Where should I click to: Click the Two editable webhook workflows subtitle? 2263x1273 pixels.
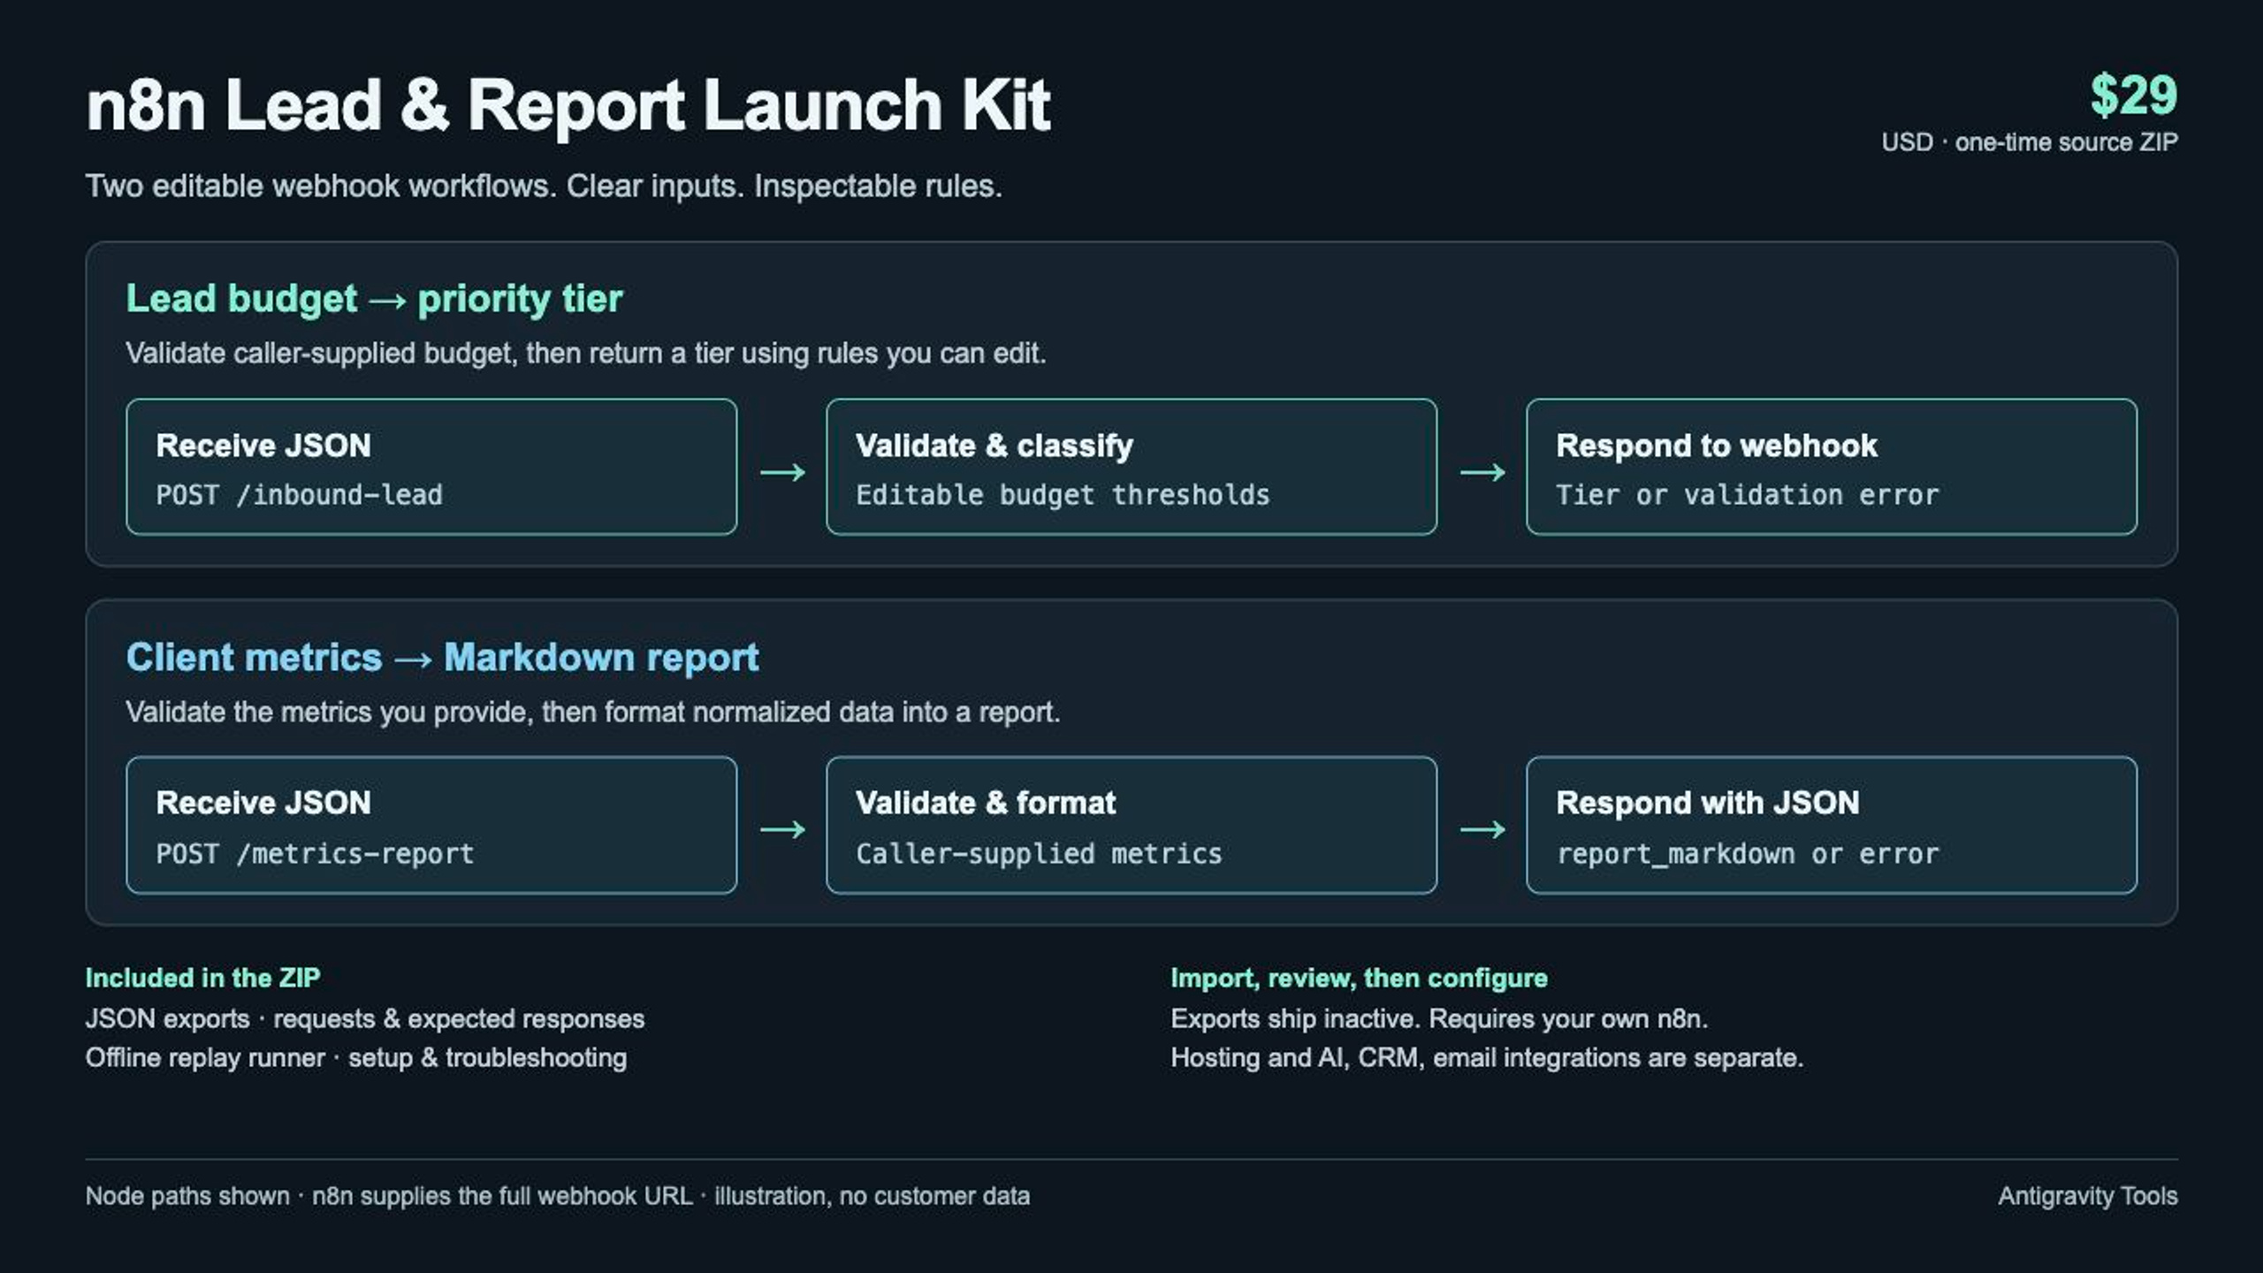[x=544, y=187]
